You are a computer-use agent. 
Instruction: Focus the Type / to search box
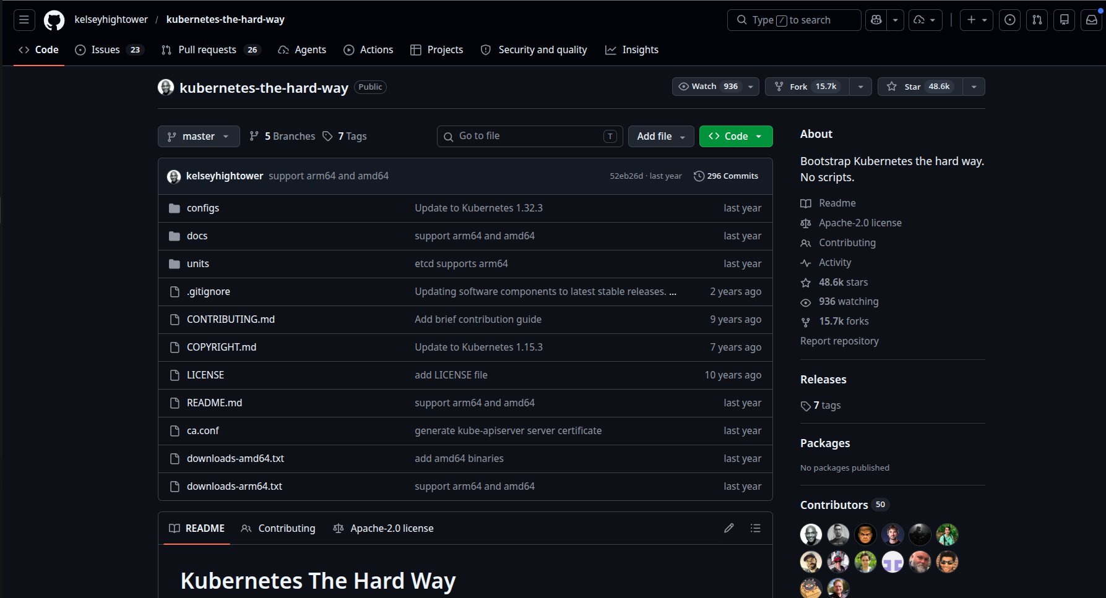(x=794, y=20)
